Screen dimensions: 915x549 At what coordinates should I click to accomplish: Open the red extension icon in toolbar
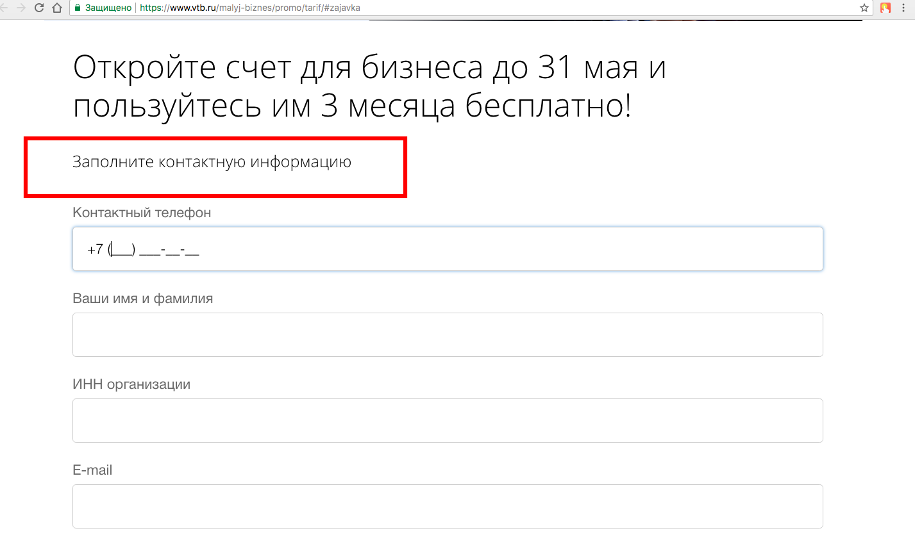(886, 8)
